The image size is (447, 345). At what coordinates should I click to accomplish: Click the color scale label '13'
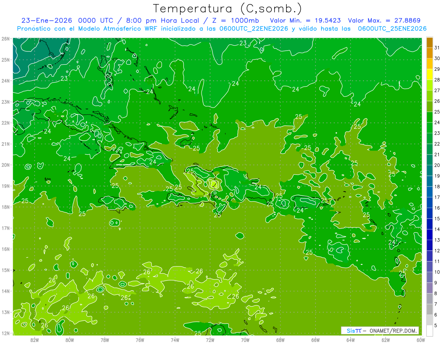[437, 240]
